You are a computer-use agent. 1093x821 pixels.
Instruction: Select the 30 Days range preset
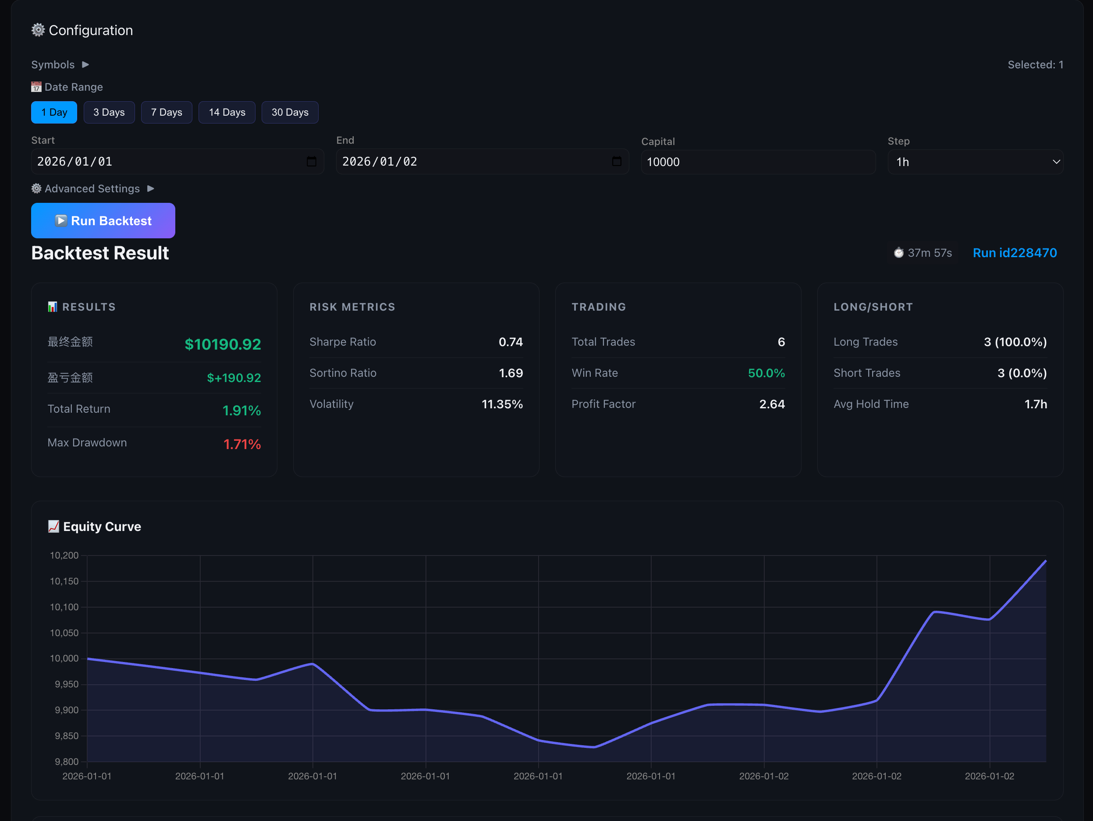[290, 112]
